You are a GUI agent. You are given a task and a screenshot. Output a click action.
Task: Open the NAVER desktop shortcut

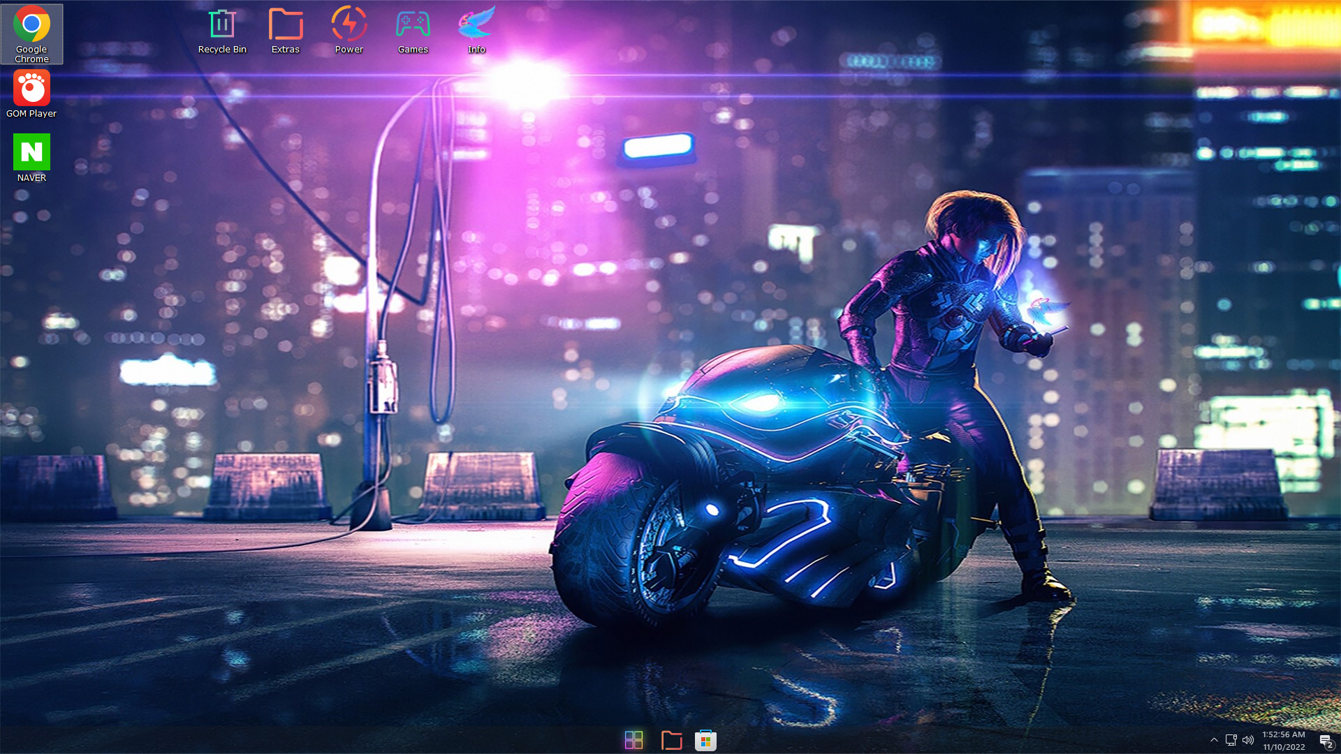pyautogui.click(x=31, y=158)
